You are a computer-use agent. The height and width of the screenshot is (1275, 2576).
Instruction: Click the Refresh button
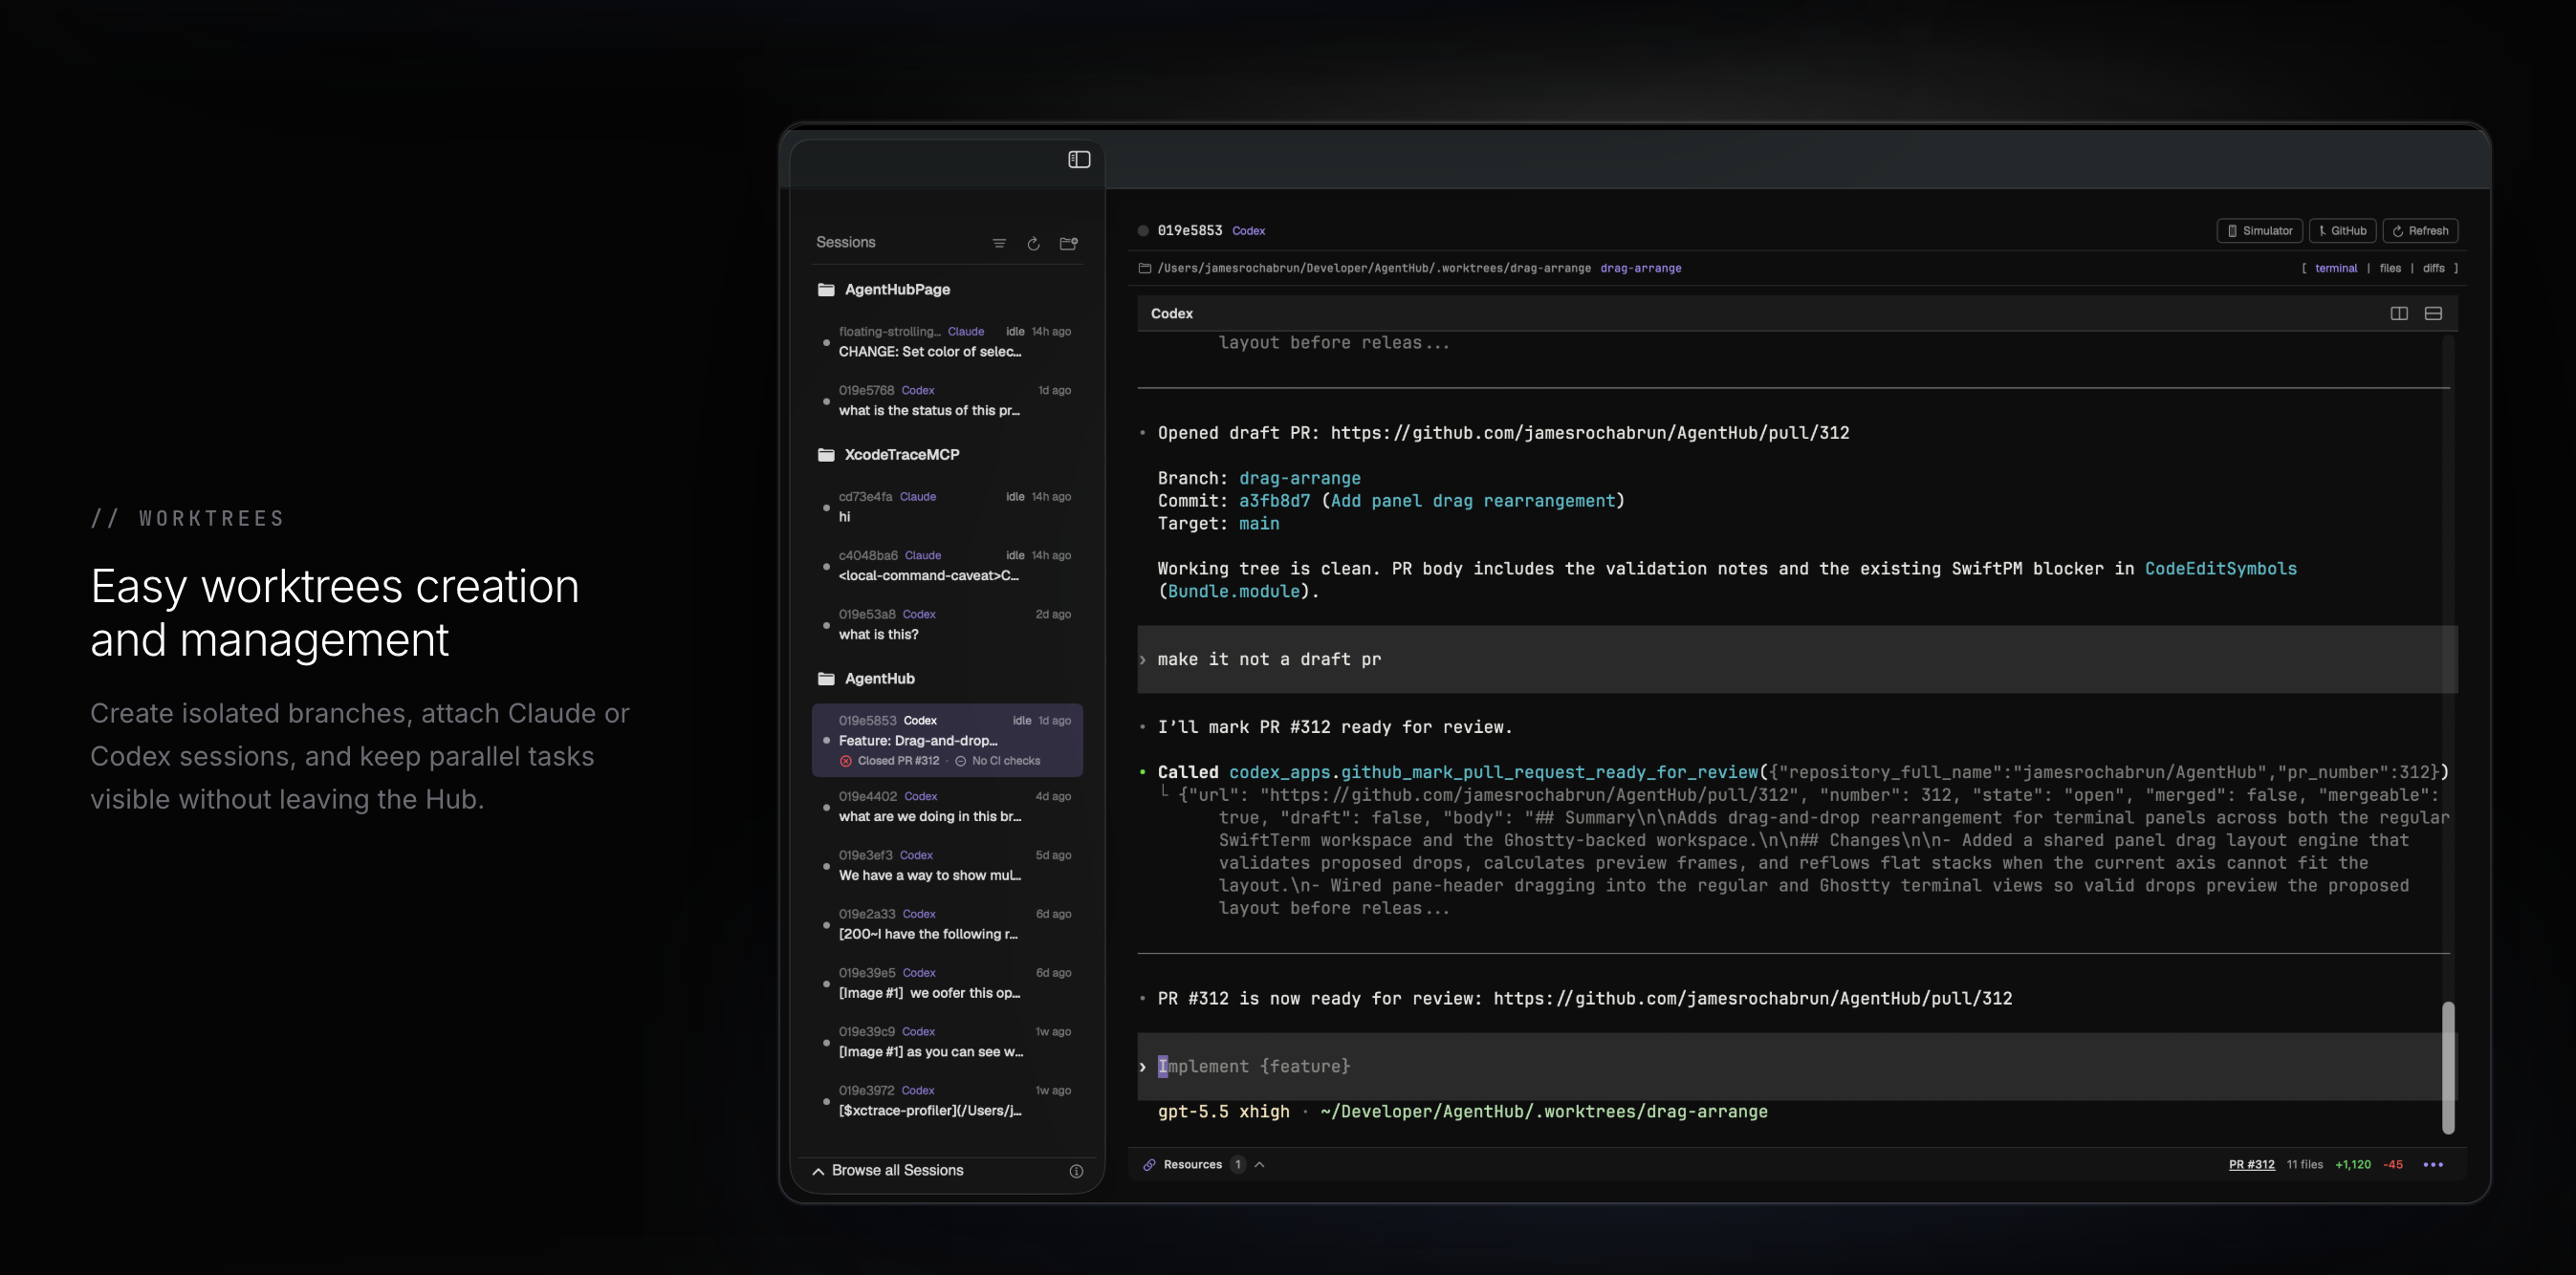click(x=2420, y=231)
